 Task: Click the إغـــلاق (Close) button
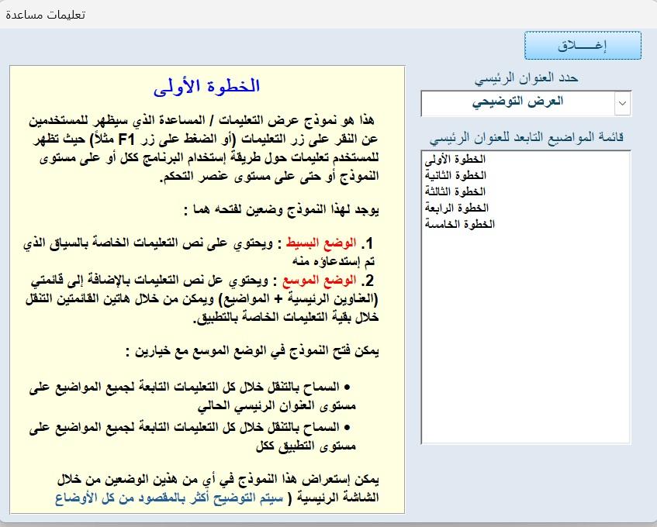[x=582, y=45]
